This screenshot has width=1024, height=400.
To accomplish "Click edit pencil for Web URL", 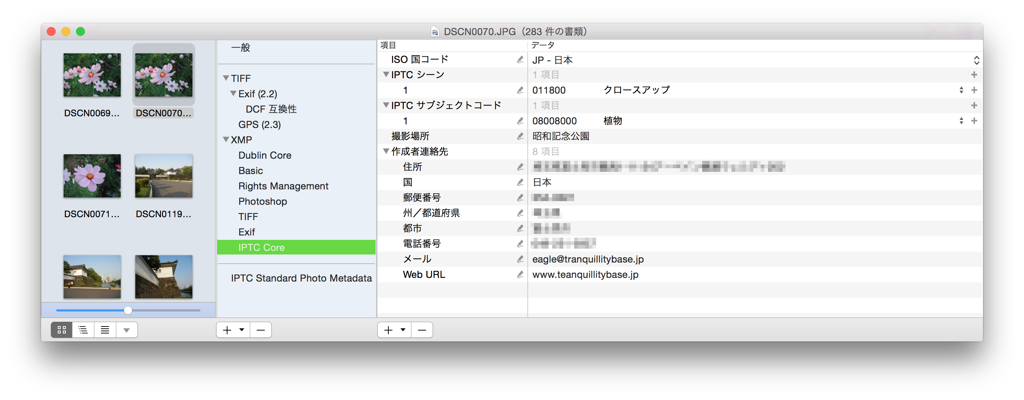I will pos(520,275).
